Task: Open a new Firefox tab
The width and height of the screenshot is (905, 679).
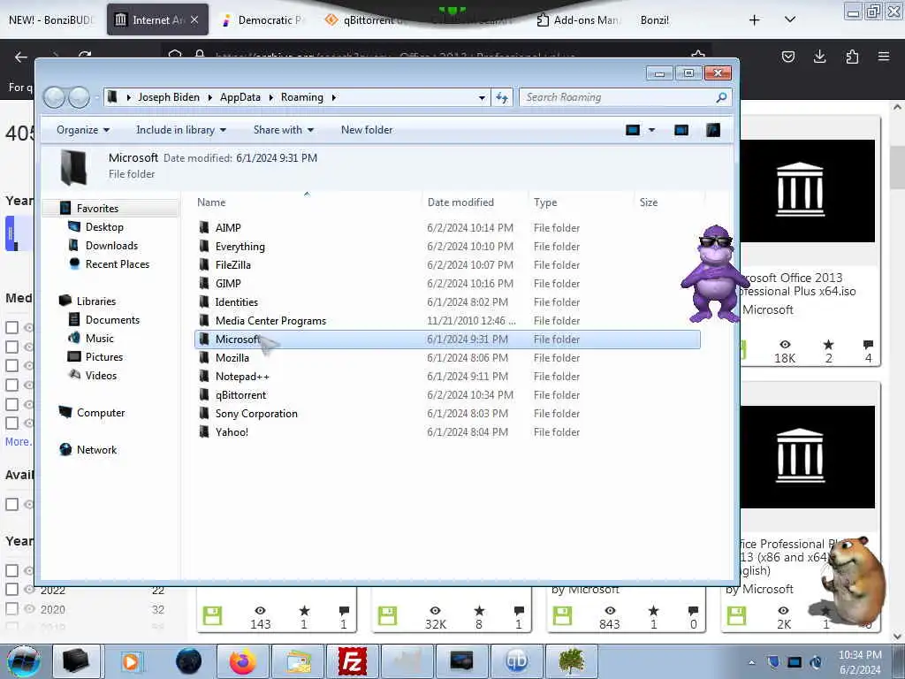Action: pyautogui.click(x=755, y=19)
